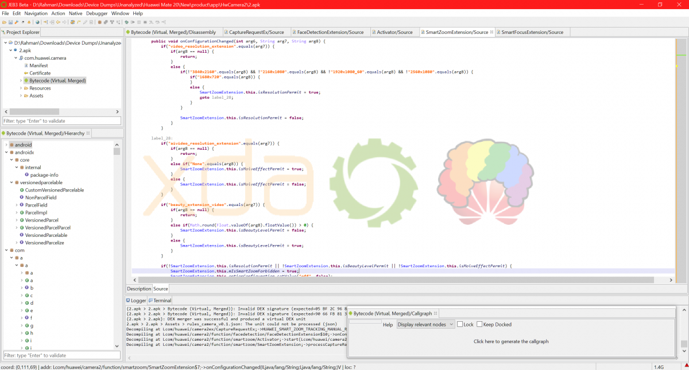Click the package-info interface icon
The height and width of the screenshot is (370, 689).
click(26, 175)
